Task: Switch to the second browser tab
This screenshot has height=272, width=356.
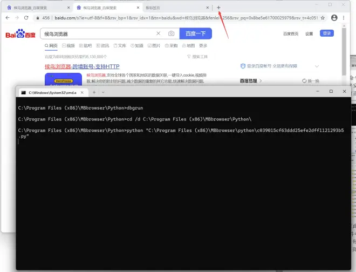Action: [108, 8]
